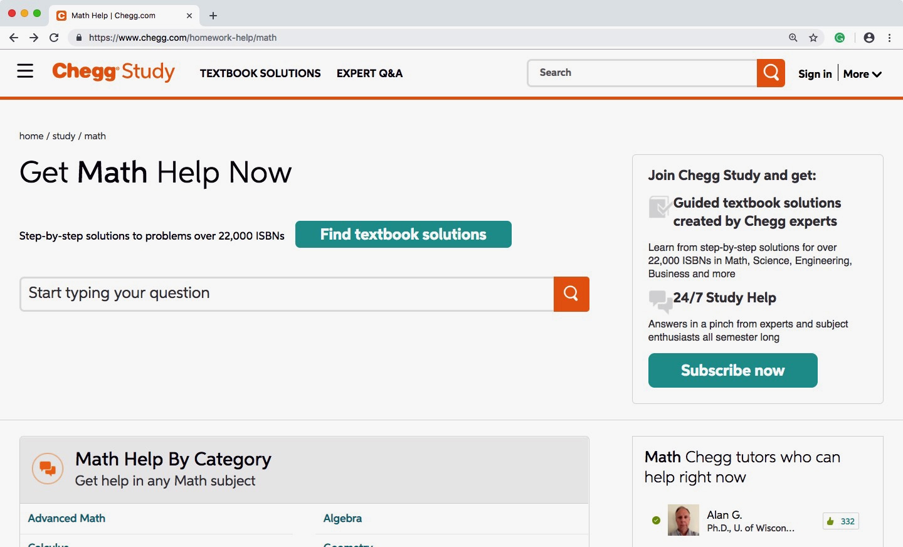
Task: Open the Chrome three-dot menu
Action: pyautogui.click(x=889, y=38)
